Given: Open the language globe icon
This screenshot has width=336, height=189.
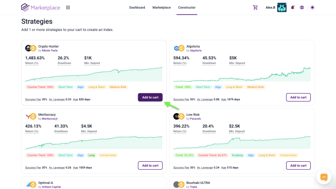Looking at the screenshot, I should click(x=302, y=7).
